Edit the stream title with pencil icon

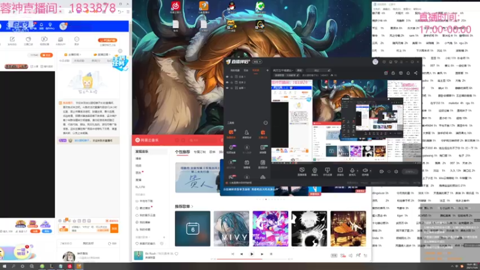(x=329, y=70)
